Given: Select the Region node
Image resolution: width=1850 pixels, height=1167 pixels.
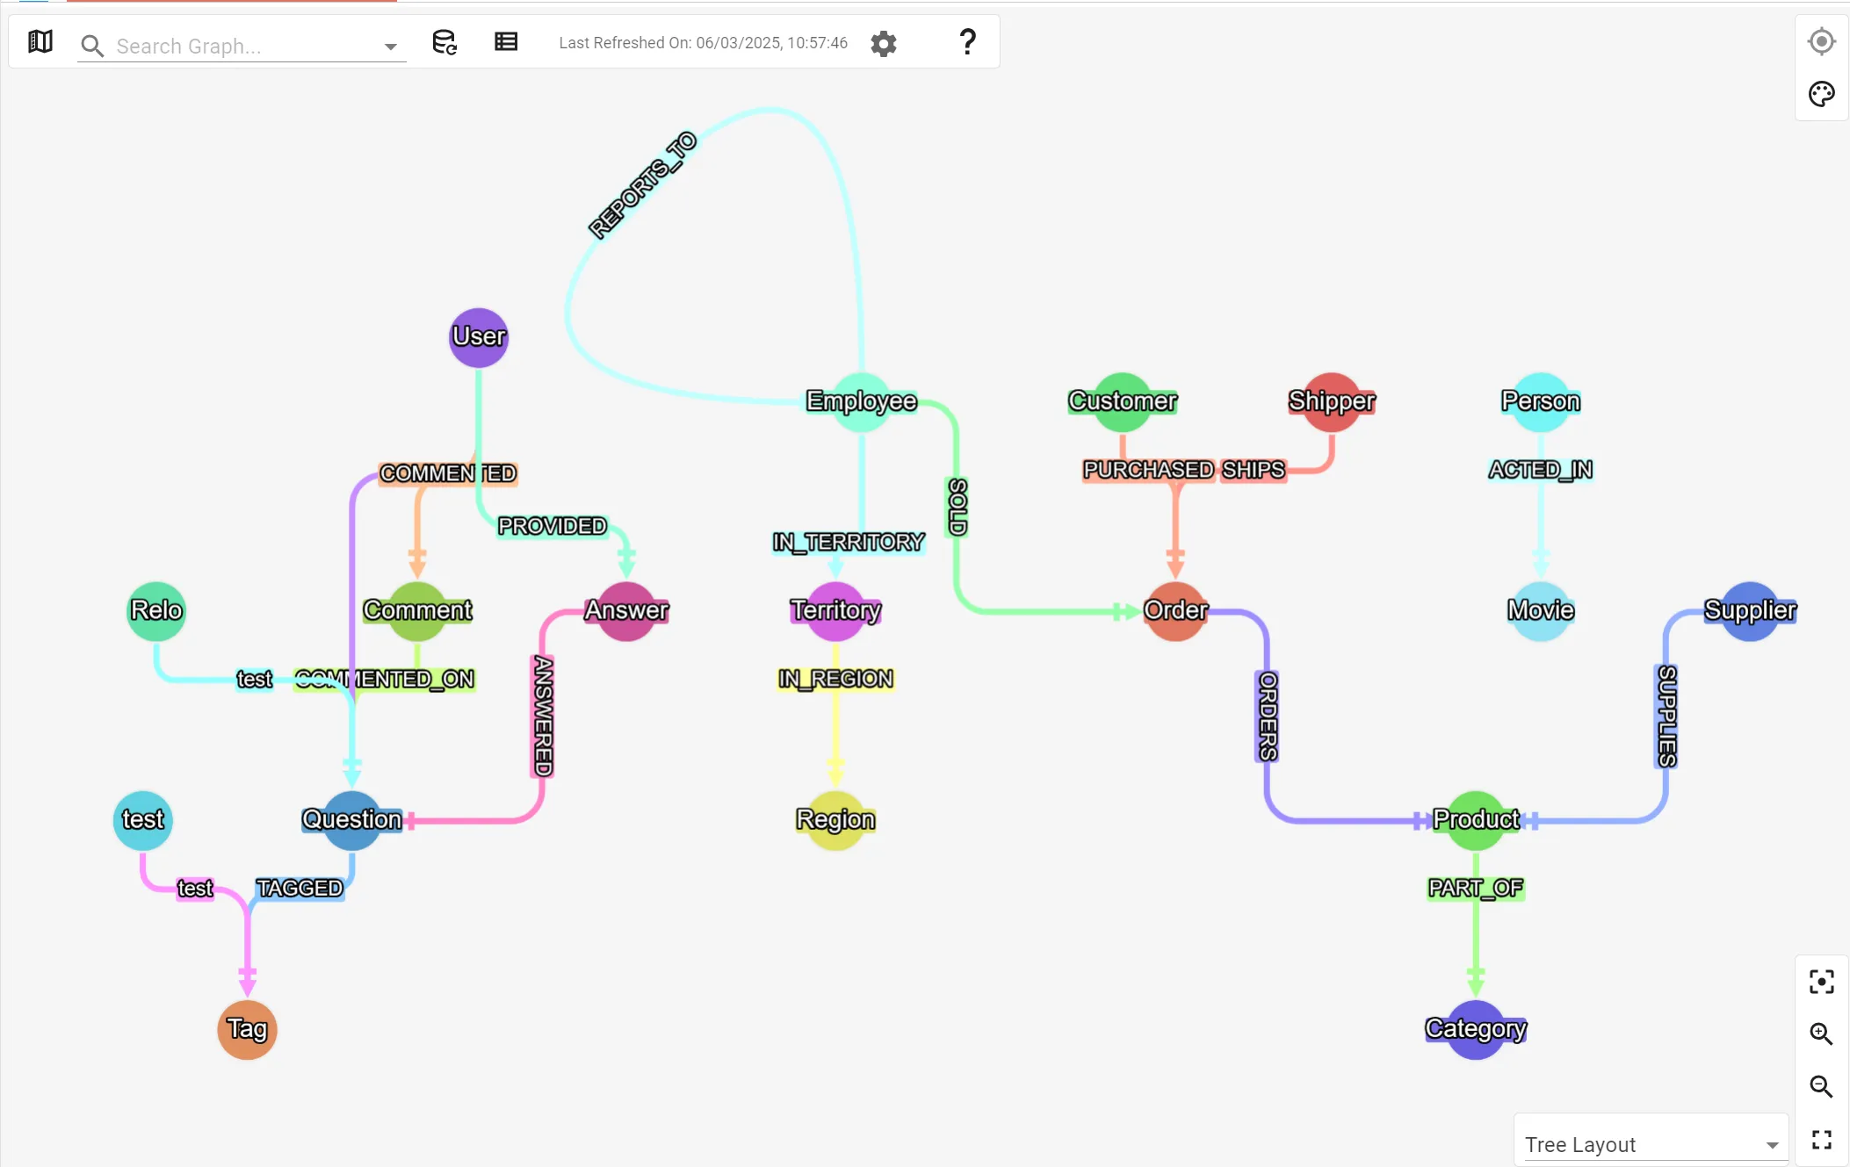Looking at the screenshot, I should pyautogui.click(x=835, y=819).
